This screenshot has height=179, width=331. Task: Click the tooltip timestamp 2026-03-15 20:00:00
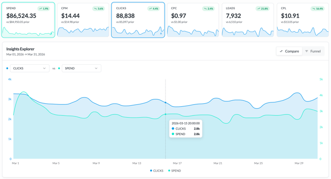[x=186, y=123]
